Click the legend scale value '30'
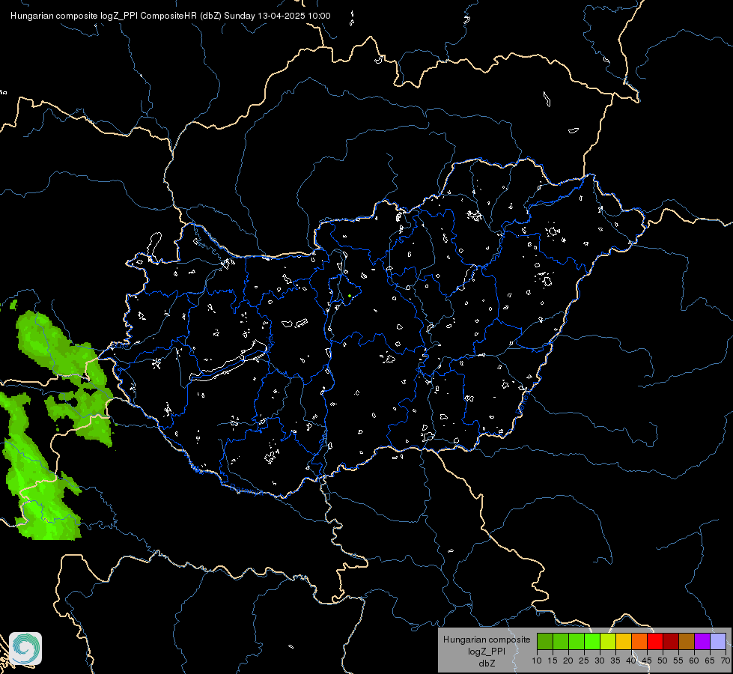This screenshot has height=674, width=733. coord(600,661)
